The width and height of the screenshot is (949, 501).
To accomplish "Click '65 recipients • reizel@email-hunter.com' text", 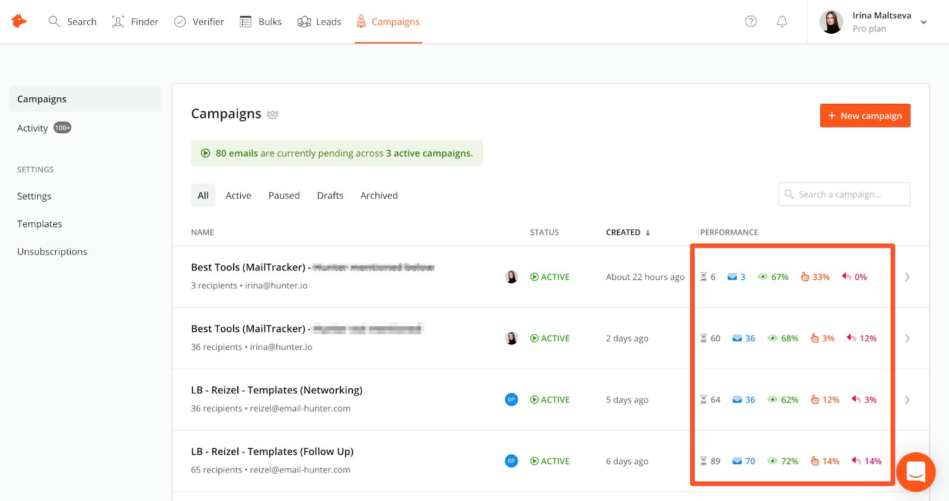I will click(x=270, y=470).
